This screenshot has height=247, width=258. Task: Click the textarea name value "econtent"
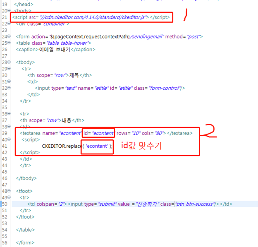click(70, 133)
